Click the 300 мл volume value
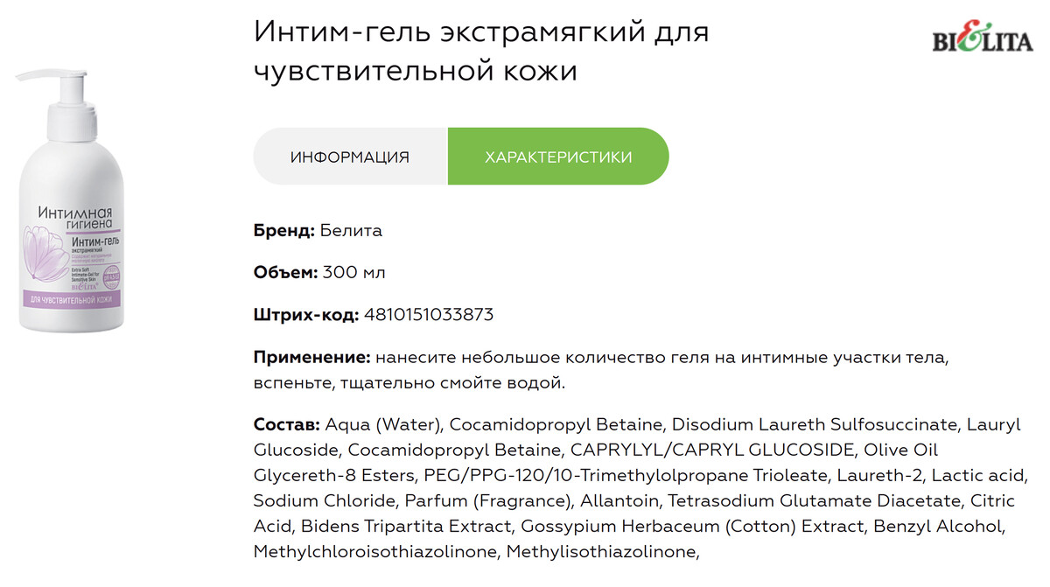The width and height of the screenshot is (1050, 587). tap(354, 272)
